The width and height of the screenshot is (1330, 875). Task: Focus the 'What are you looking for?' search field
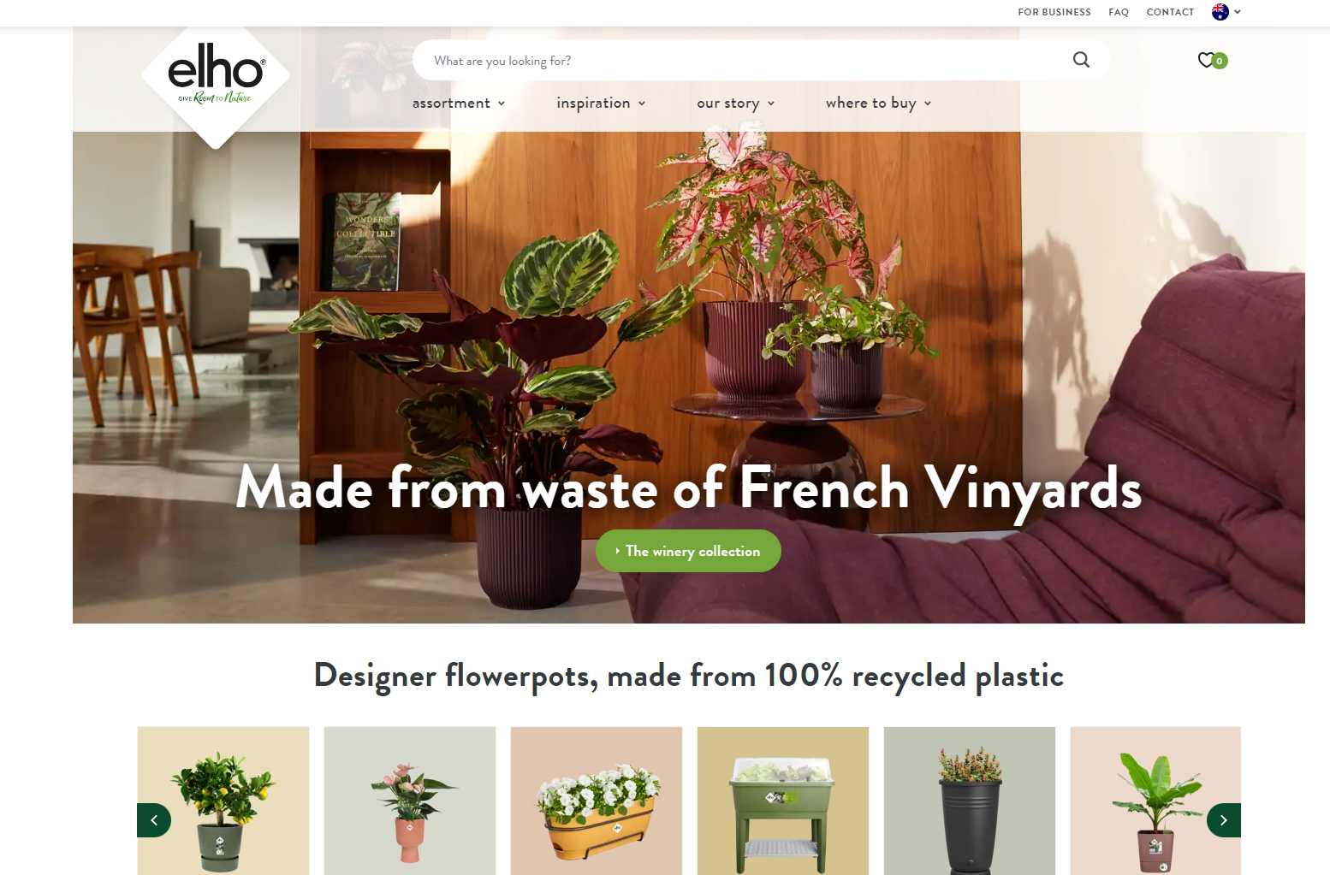click(x=745, y=60)
